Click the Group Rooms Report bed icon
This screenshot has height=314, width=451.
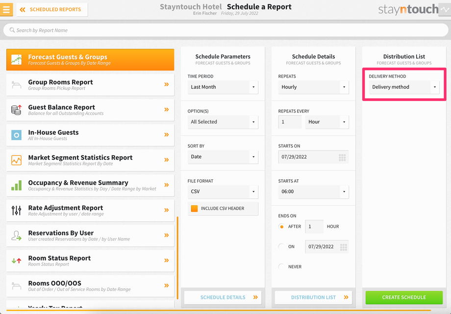pos(16,85)
